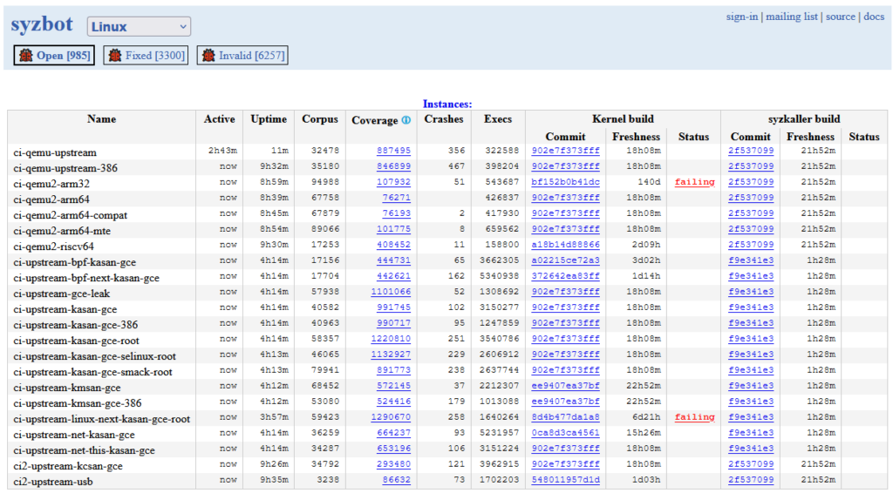Switch to the Invalid [6257] tab

point(251,56)
